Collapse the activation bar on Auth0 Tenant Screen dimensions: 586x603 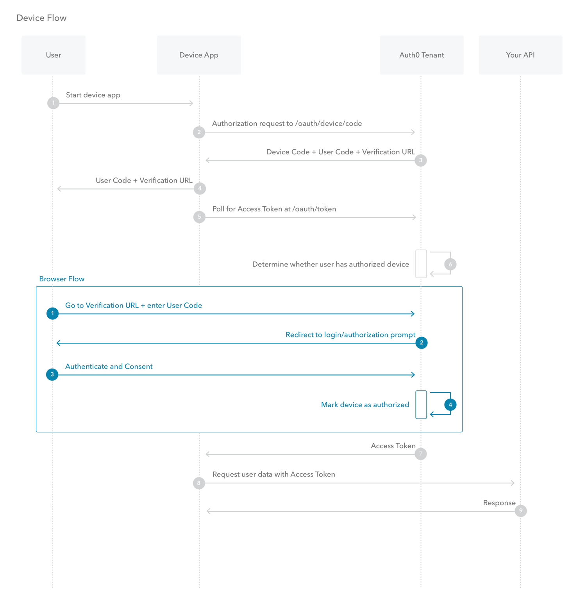421,264
